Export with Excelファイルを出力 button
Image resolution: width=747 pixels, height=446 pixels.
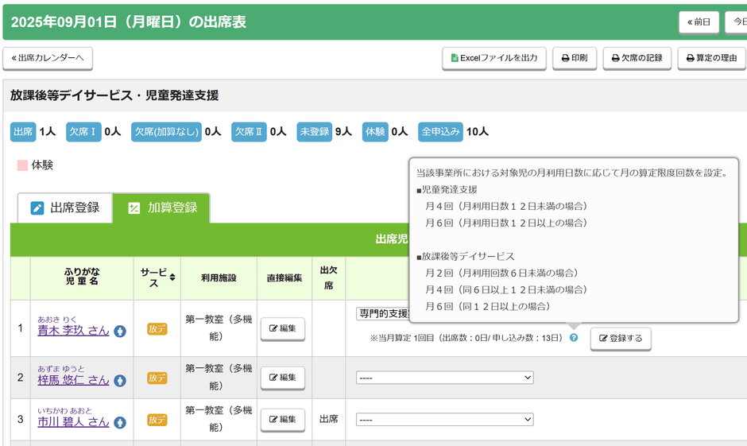(x=493, y=58)
